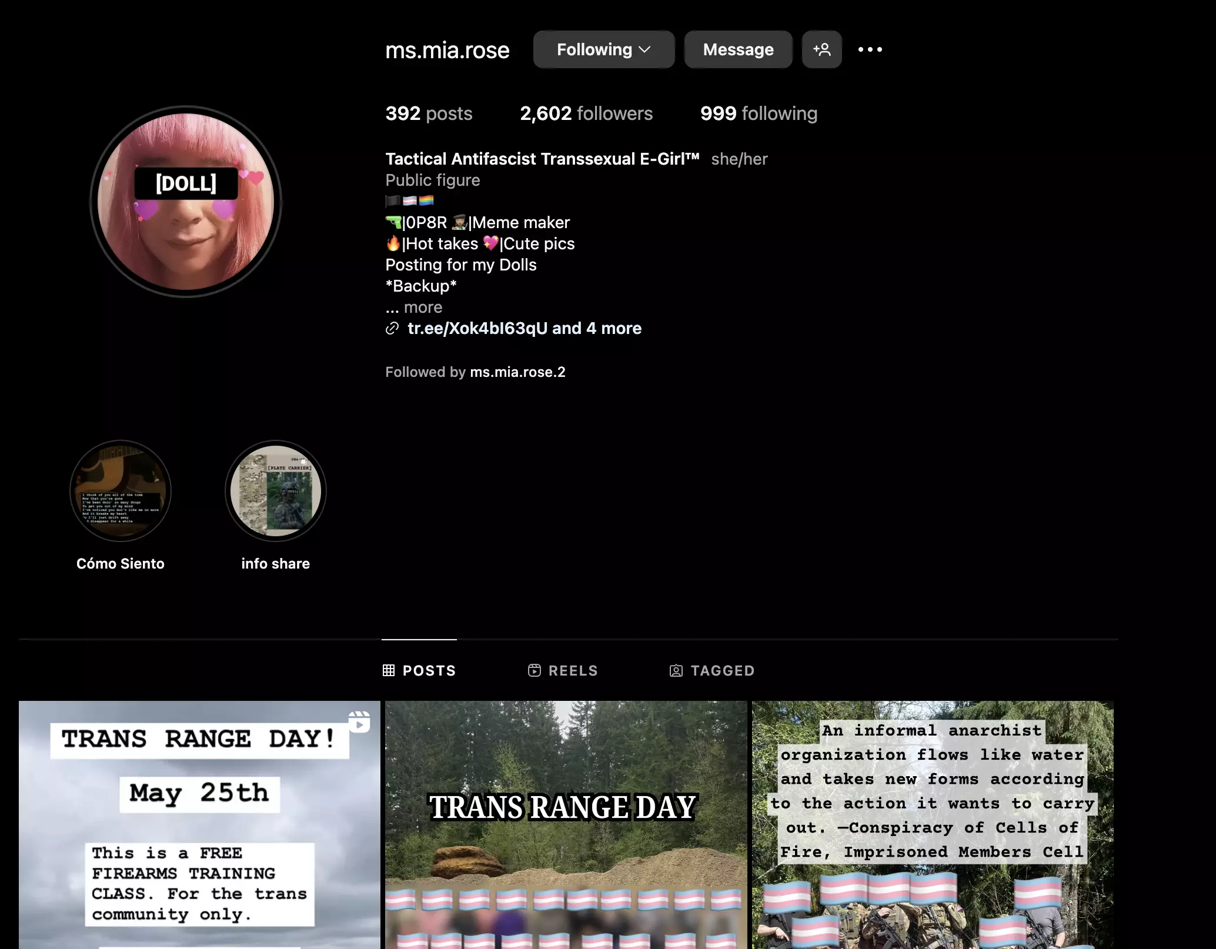Click the ms.mia.rose username heading

(x=447, y=50)
